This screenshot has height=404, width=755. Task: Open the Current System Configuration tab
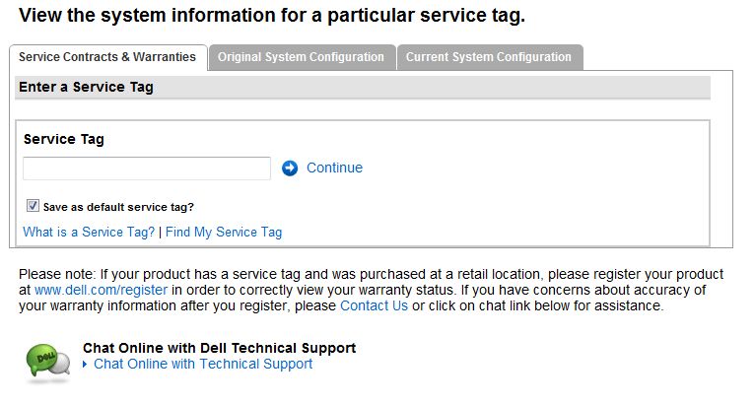click(x=489, y=57)
